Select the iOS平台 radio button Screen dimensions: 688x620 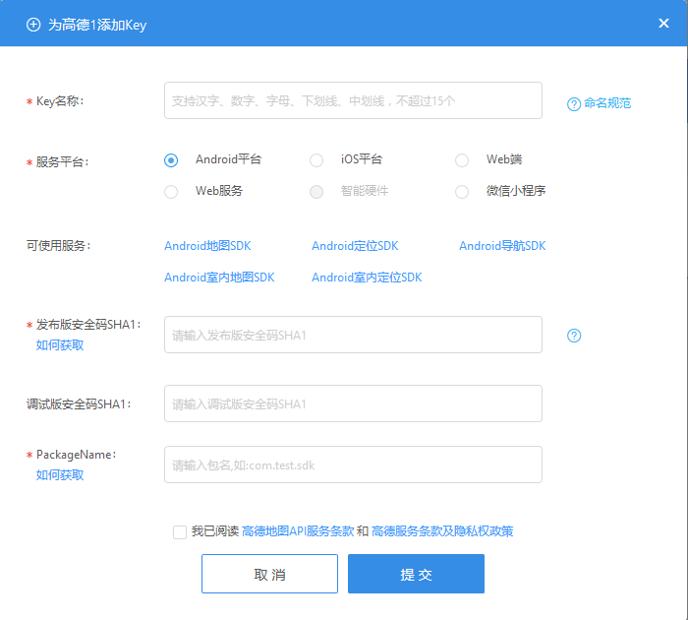pos(316,160)
